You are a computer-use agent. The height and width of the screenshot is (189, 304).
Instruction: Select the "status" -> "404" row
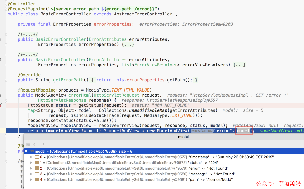[164, 163]
